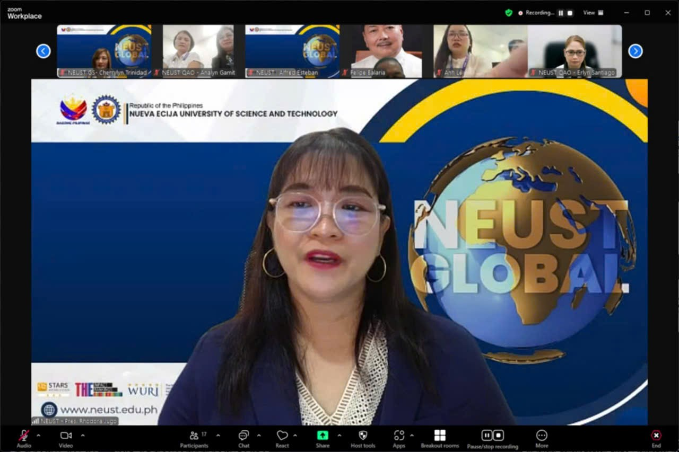The width and height of the screenshot is (679, 452).
Task: Stop recording using top bar button
Action: (x=570, y=13)
